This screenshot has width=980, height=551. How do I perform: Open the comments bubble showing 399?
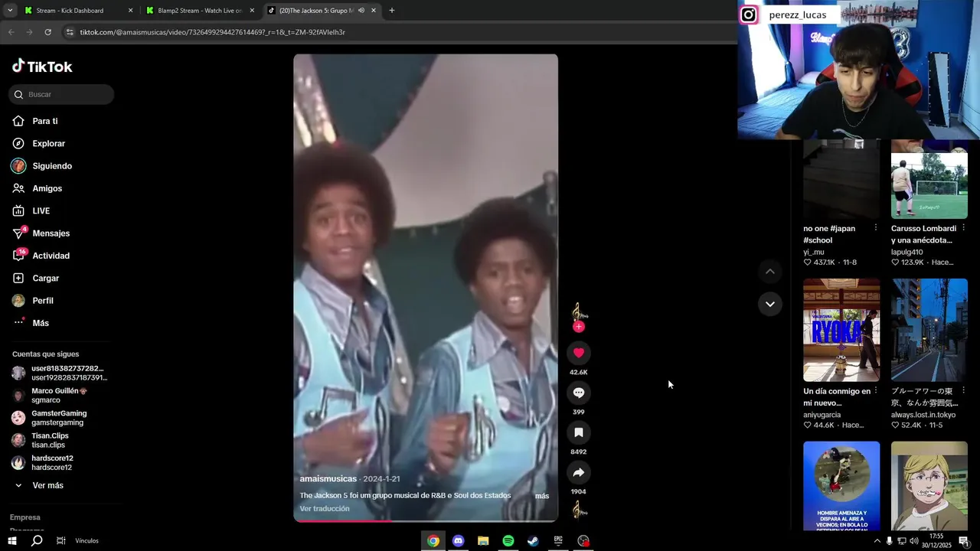579,393
